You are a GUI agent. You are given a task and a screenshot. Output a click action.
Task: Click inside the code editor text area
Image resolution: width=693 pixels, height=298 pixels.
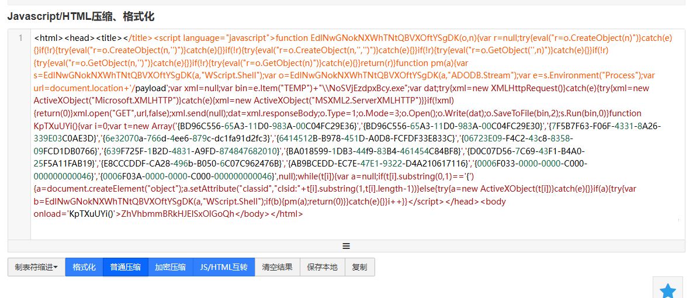click(x=358, y=134)
